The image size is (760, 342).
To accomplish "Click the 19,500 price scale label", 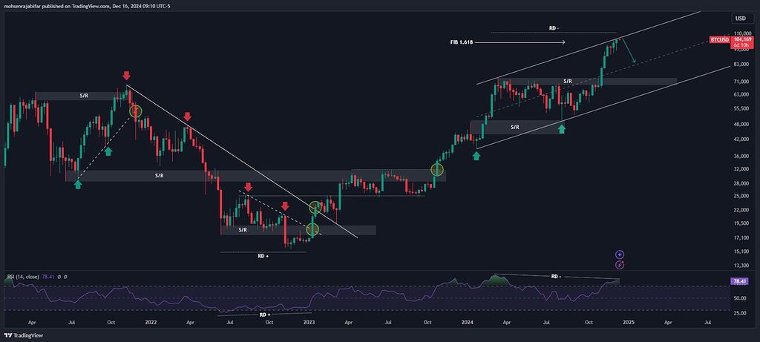I will (742, 223).
